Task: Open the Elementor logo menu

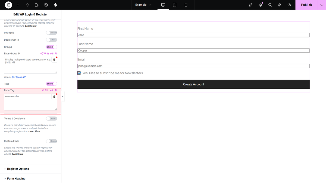Action: (x=8, y=5)
